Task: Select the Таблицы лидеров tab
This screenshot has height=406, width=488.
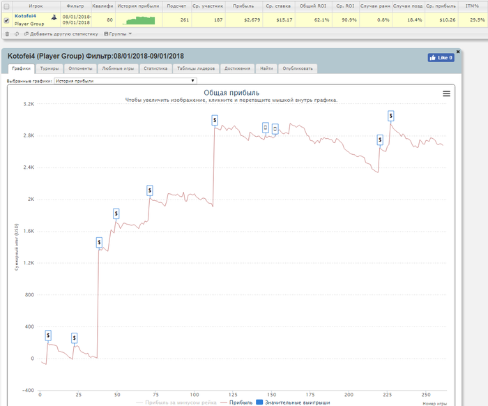Action: 196,68
